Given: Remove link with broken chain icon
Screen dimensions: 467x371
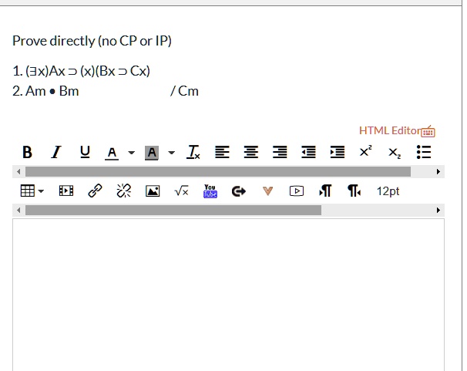Looking at the screenshot, I should click(x=124, y=191).
